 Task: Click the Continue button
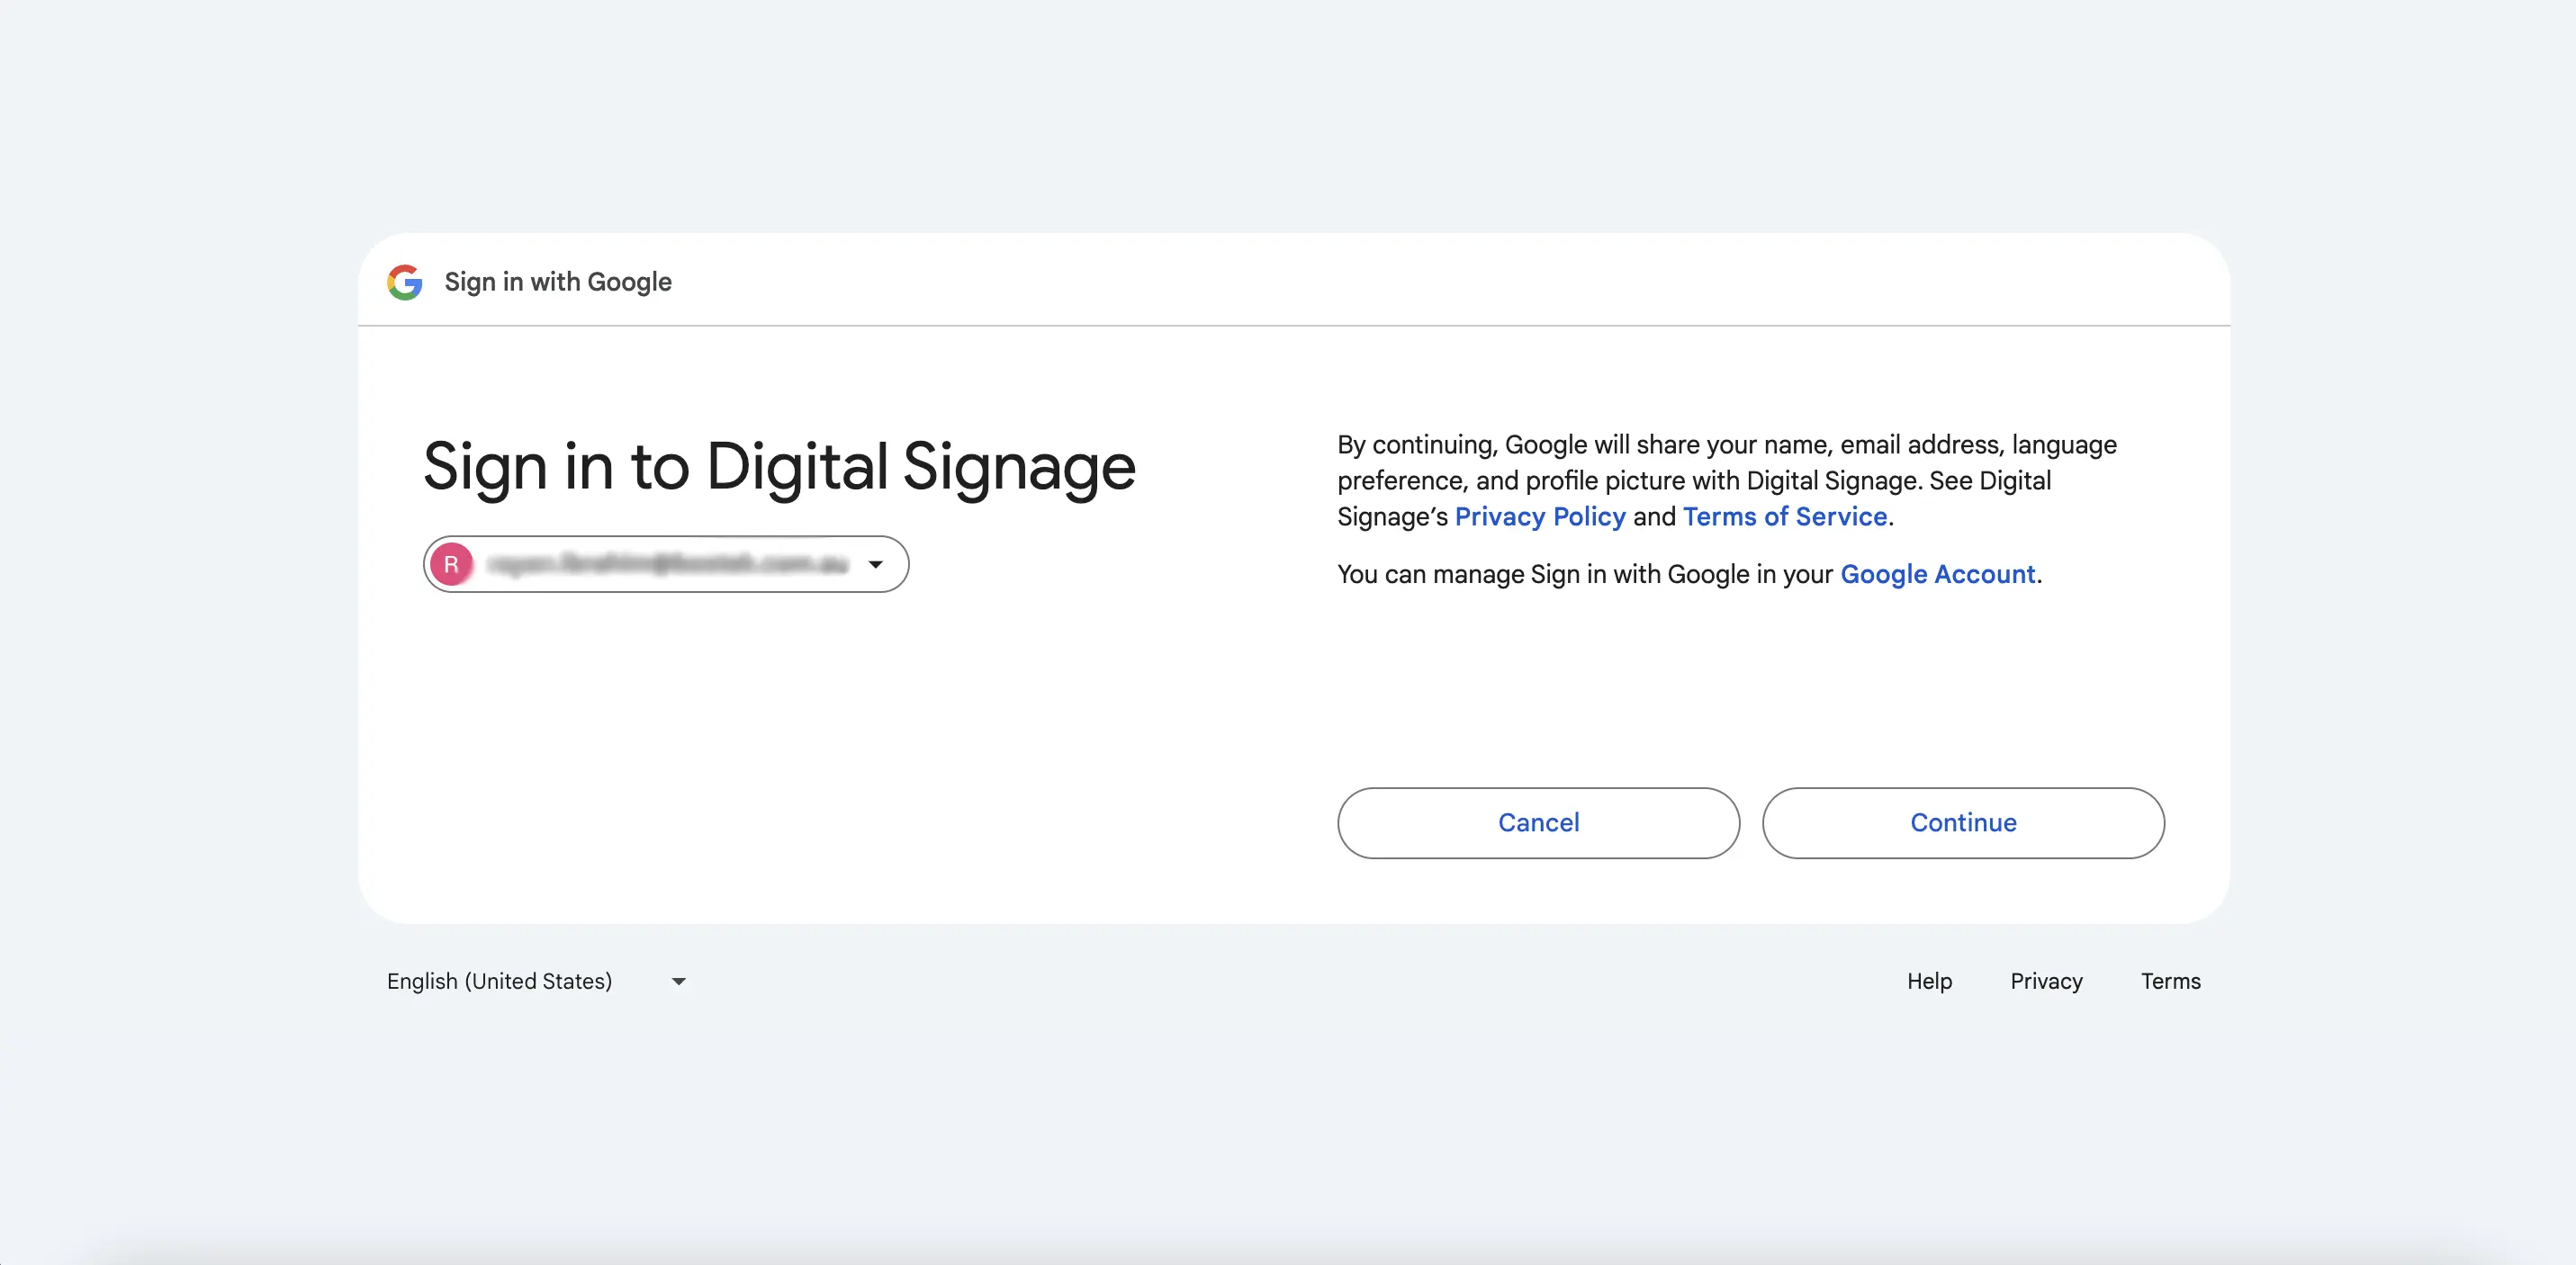pos(1963,822)
